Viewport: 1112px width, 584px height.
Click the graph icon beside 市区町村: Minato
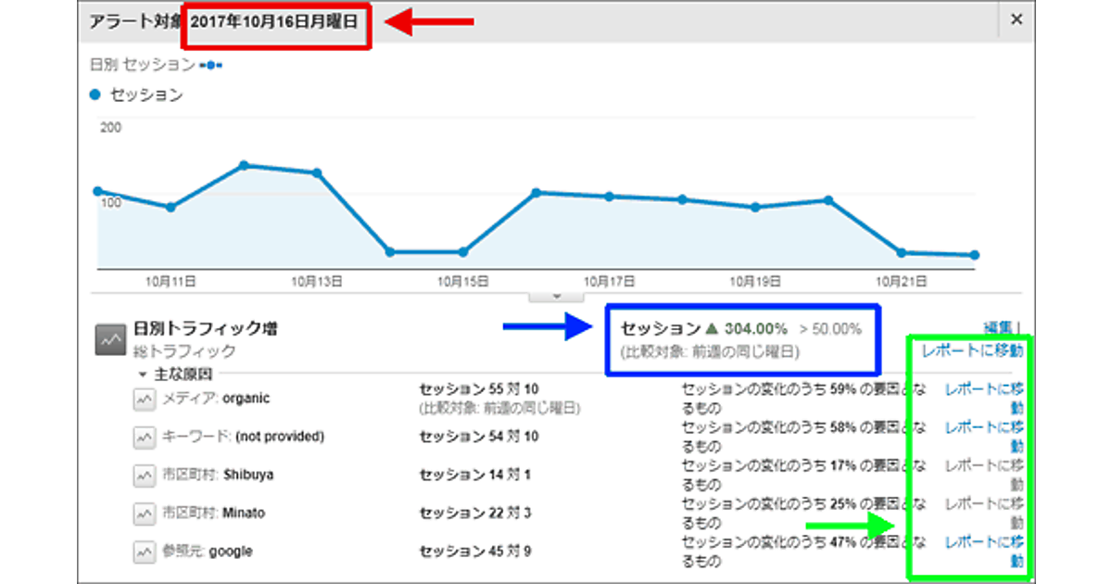(144, 513)
